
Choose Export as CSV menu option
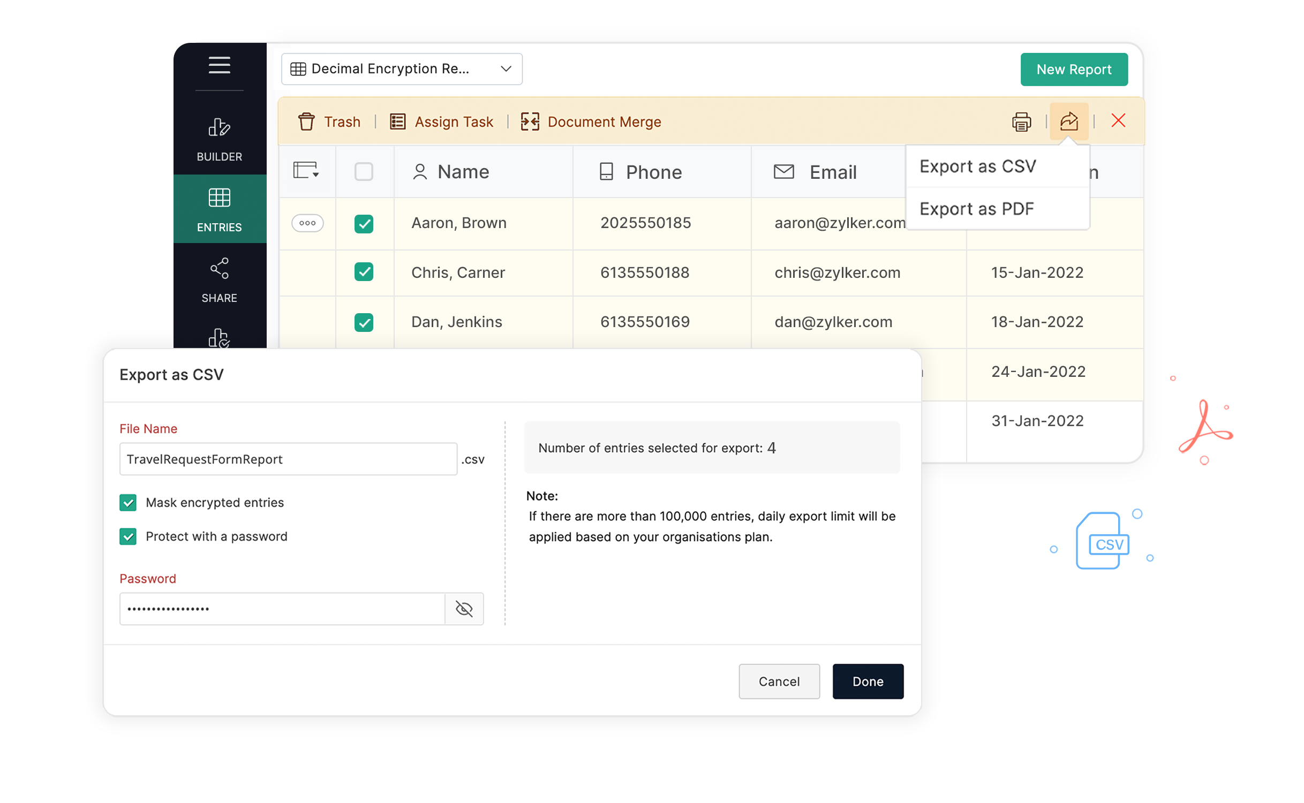tap(977, 166)
